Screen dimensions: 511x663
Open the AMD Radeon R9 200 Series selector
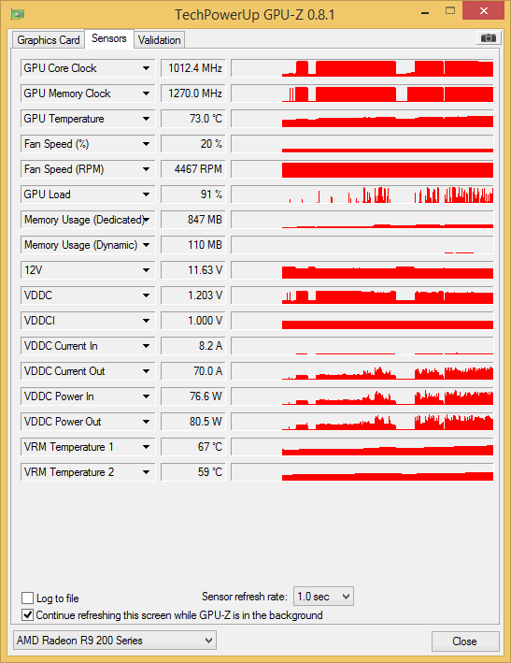(115, 641)
